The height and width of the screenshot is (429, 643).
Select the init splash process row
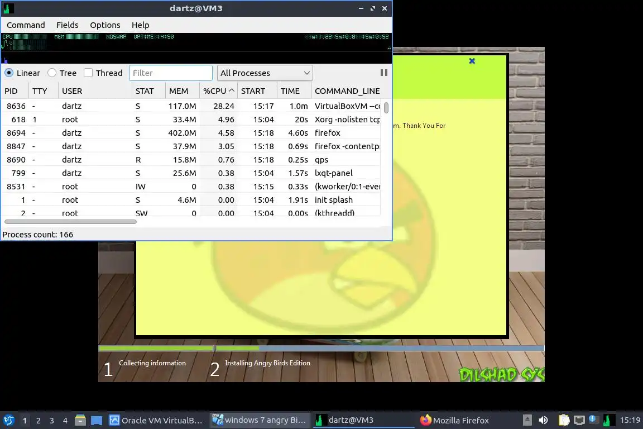[x=191, y=200]
